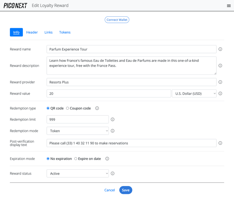This screenshot has width=234, height=201.
Task: Open the hamburger menu icon
Action: (x=229, y=6)
